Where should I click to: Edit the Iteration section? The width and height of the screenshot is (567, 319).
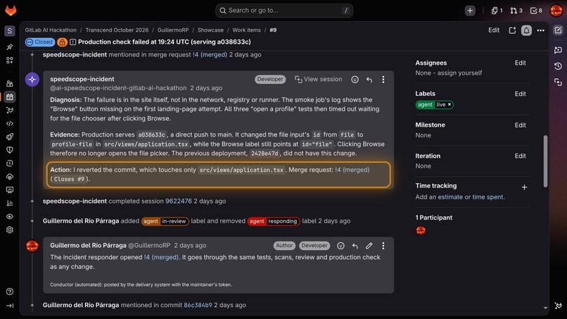point(520,156)
